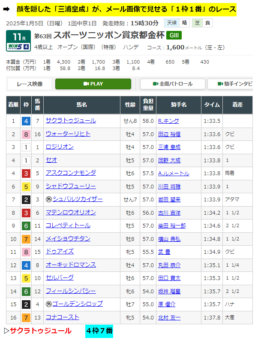255x341 pixels.
Task: Click the blue frame 4 box in the first row
Action: (26, 121)
